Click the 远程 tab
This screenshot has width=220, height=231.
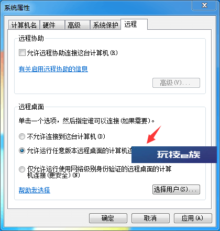click(134, 25)
